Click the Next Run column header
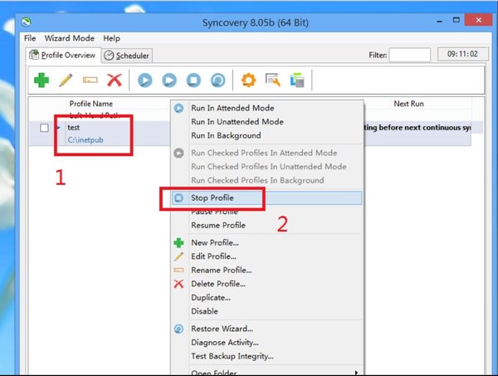Viewport: 498px width, 376px height. 408,104
